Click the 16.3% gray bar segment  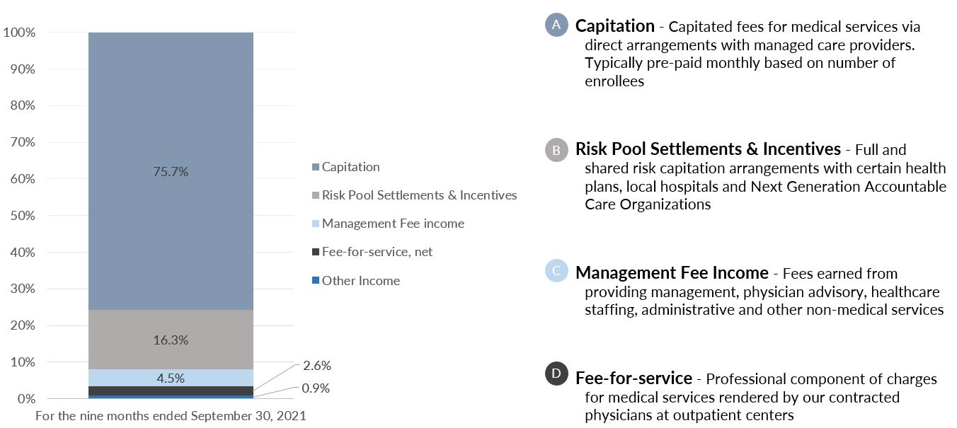171,340
